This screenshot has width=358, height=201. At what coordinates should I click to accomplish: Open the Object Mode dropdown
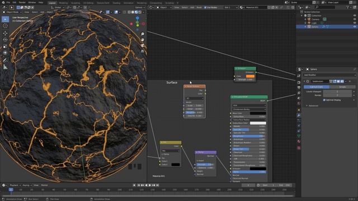click(x=12, y=12)
